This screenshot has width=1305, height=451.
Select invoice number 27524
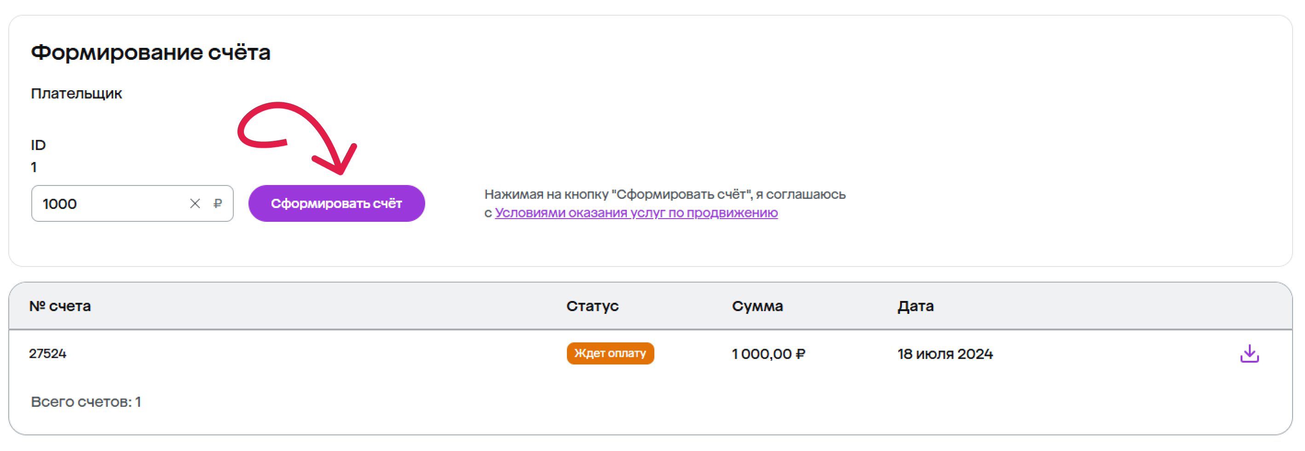pyautogui.click(x=47, y=354)
